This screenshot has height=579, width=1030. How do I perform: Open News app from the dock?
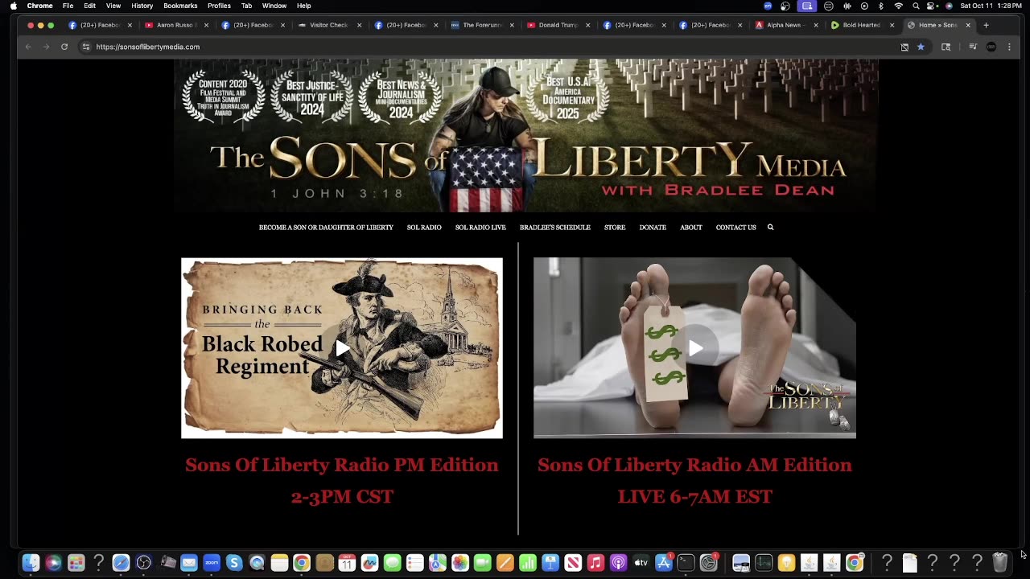573,563
